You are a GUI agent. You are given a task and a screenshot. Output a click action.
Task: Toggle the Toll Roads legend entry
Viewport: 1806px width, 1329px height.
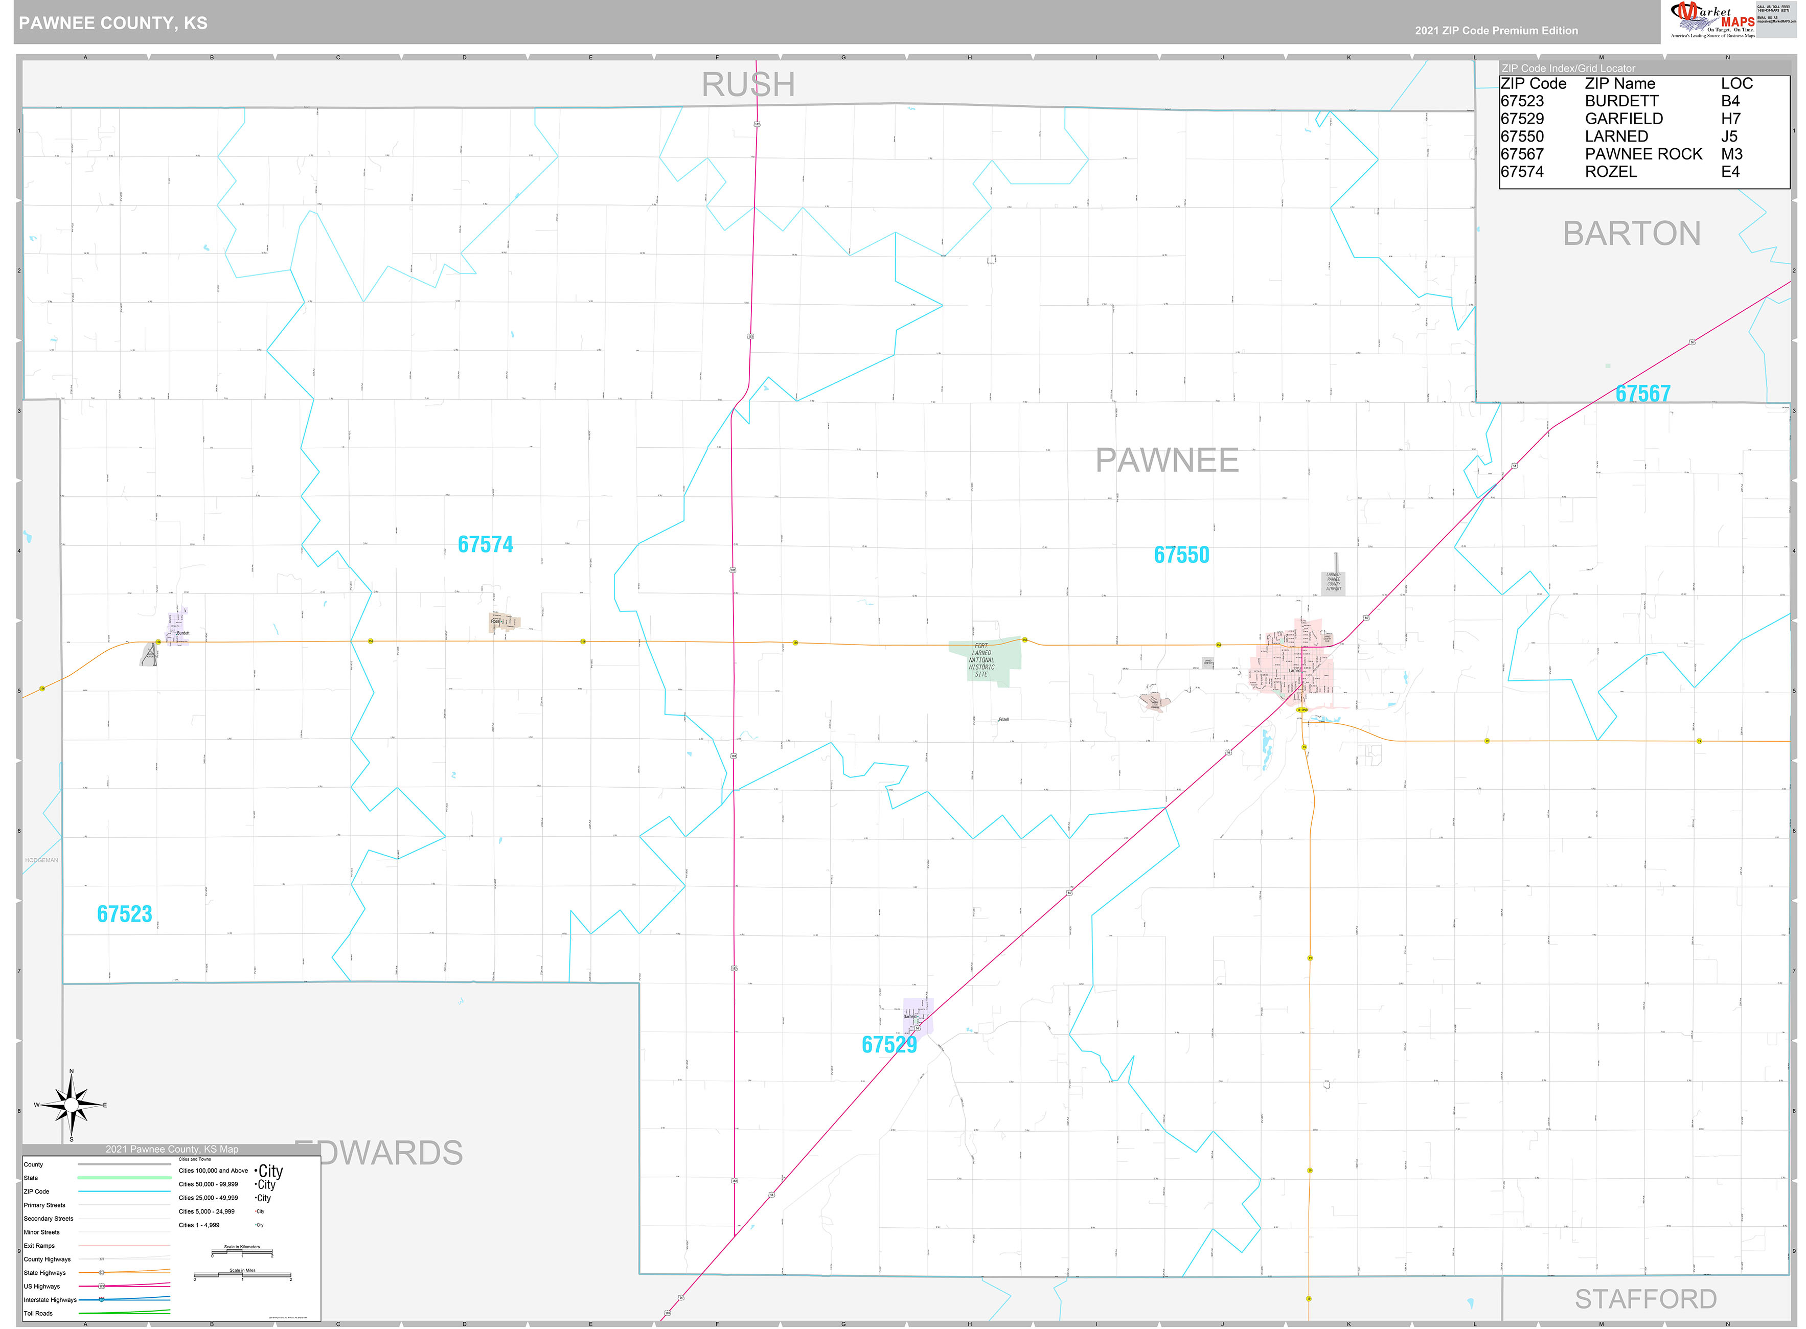39,1314
